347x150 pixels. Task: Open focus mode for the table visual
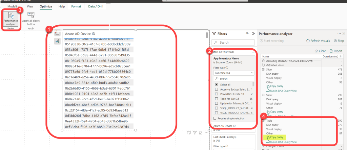point(201,133)
